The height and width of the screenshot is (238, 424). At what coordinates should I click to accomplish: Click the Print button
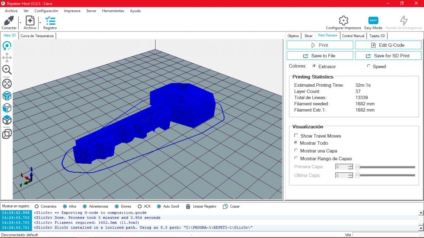pyautogui.click(x=320, y=45)
